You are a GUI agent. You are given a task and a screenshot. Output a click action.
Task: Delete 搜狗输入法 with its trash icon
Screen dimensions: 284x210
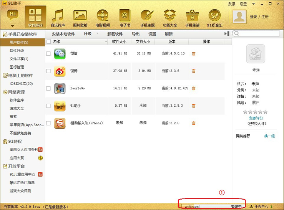point(194,123)
